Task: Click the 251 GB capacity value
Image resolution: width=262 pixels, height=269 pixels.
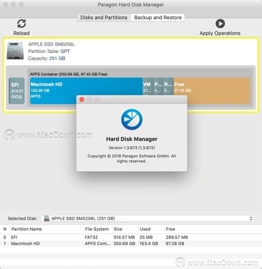Action: click(57, 58)
